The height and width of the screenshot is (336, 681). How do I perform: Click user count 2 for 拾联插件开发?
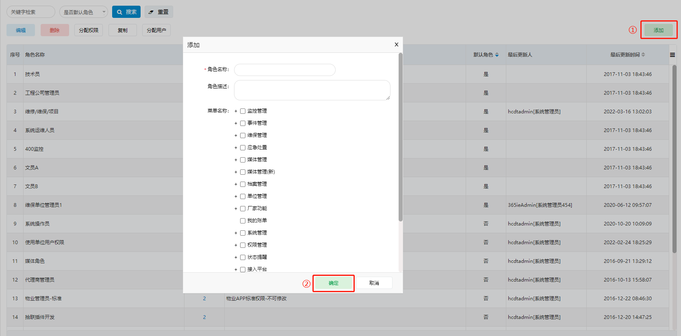pyautogui.click(x=204, y=317)
